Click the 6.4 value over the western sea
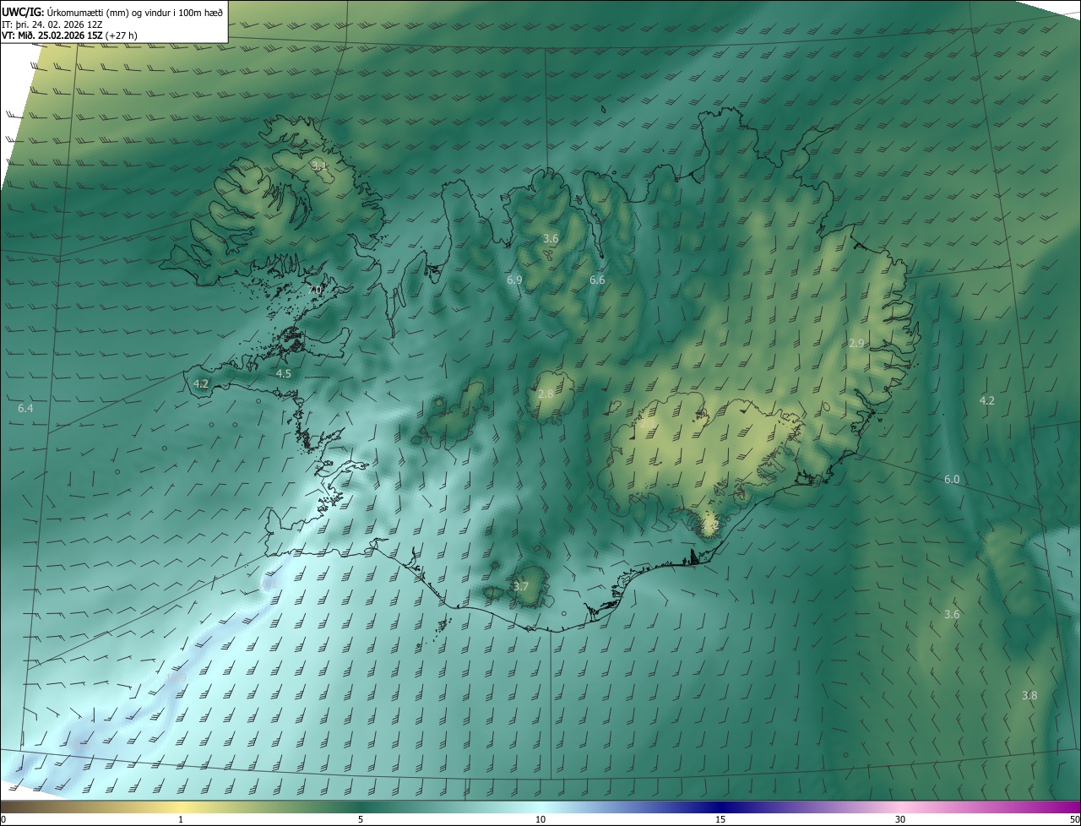The image size is (1081, 826). (25, 408)
